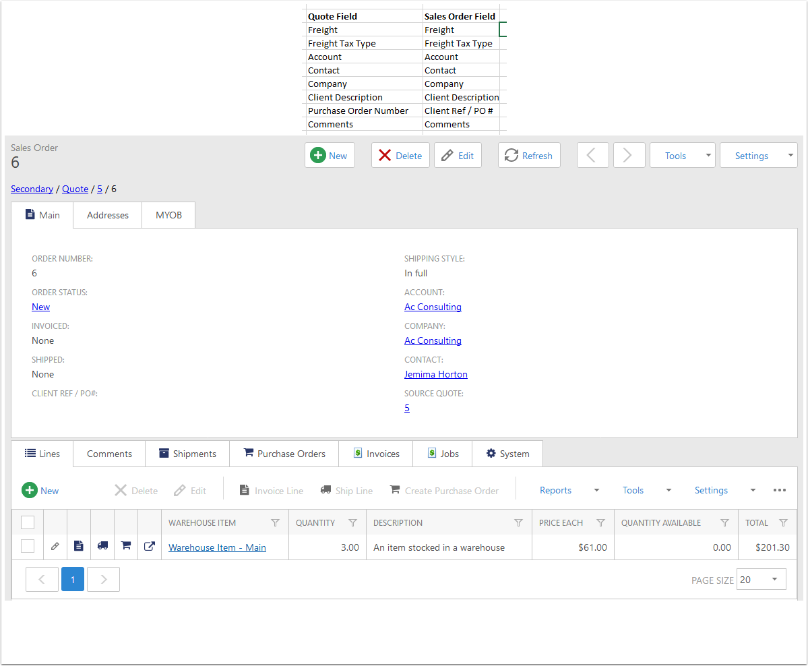
Task: Edit the sales order
Action: 458,155
